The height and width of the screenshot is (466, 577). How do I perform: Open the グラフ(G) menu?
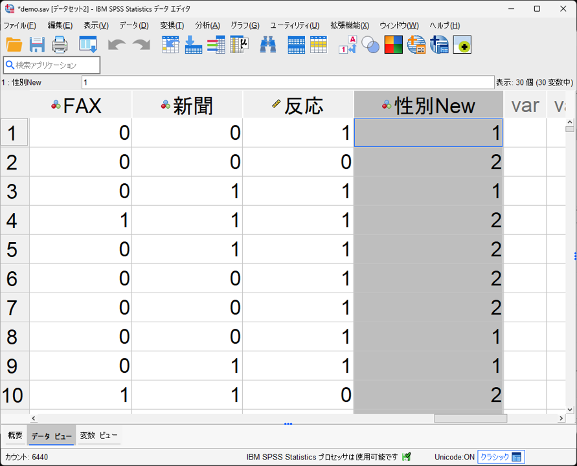(x=245, y=25)
